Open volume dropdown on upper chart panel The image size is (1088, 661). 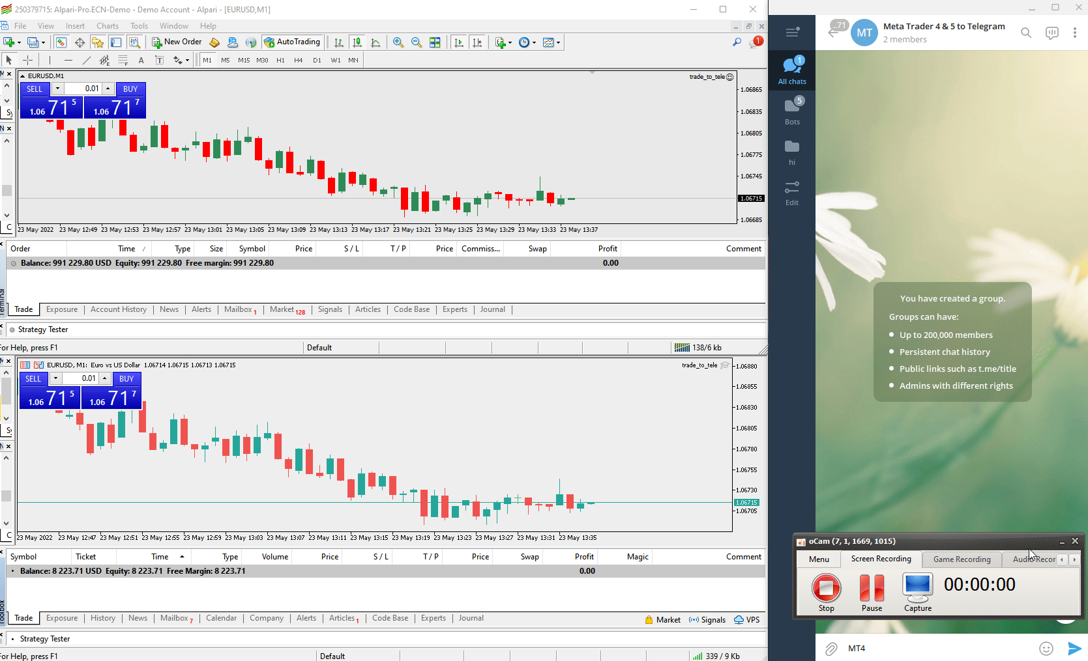coord(57,89)
